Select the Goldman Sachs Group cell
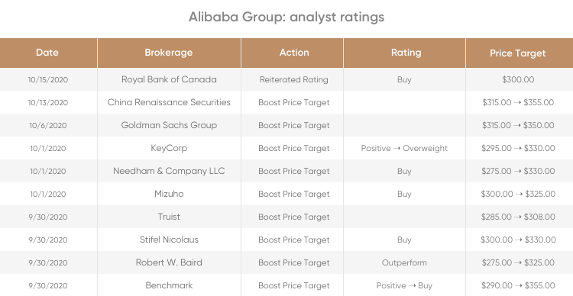This screenshot has height=296, width=573. 169,125
